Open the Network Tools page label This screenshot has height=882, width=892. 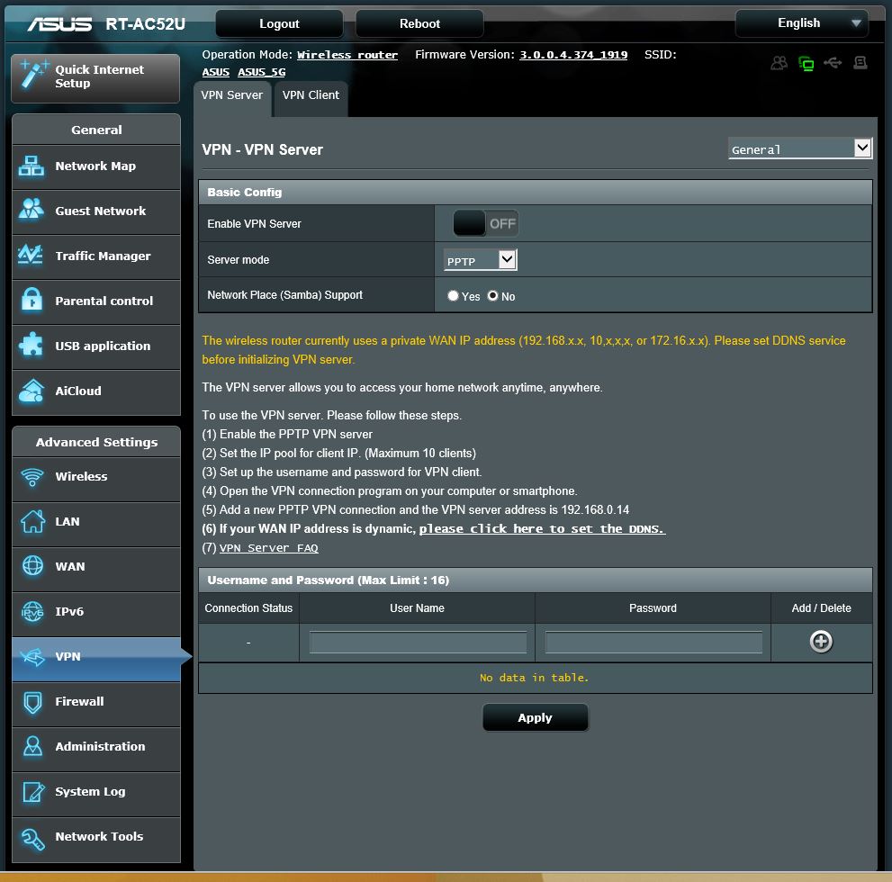[x=99, y=836]
